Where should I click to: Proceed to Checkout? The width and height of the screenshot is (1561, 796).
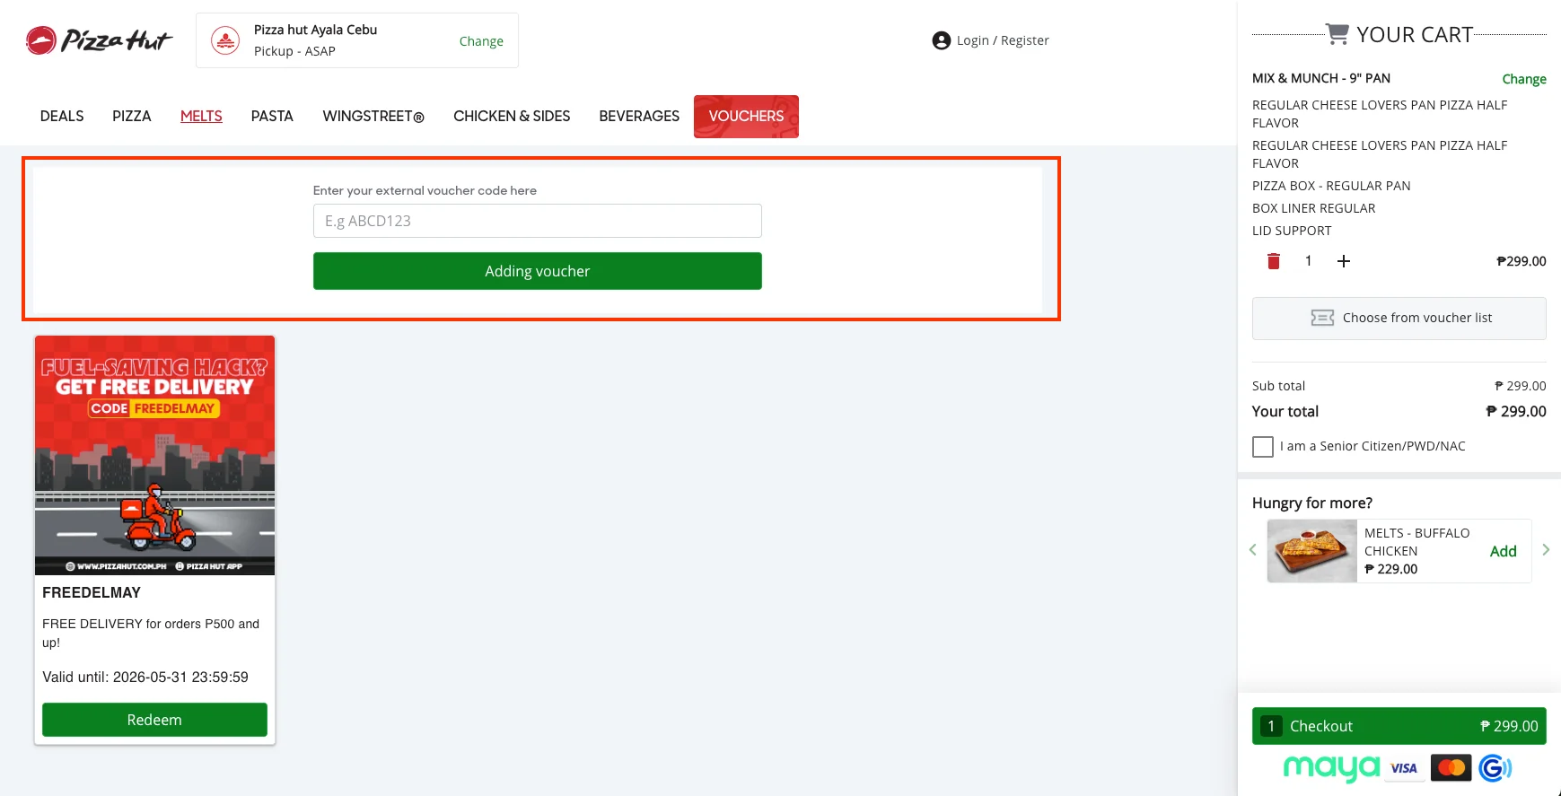tap(1399, 726)
